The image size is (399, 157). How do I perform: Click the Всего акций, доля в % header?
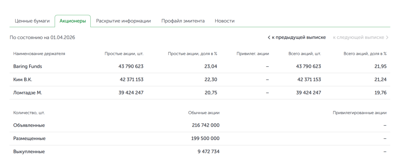pyautogui.click(x=365, y=54)
